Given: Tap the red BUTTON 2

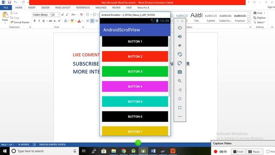Looking at the screenshot, I should coord(135,56).
